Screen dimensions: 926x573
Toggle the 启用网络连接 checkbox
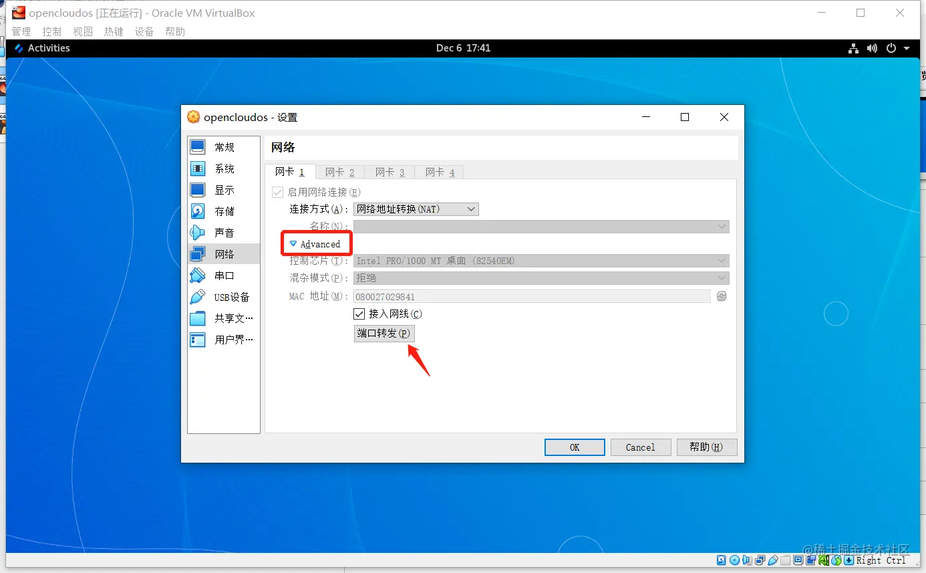(x=278, y=192)
